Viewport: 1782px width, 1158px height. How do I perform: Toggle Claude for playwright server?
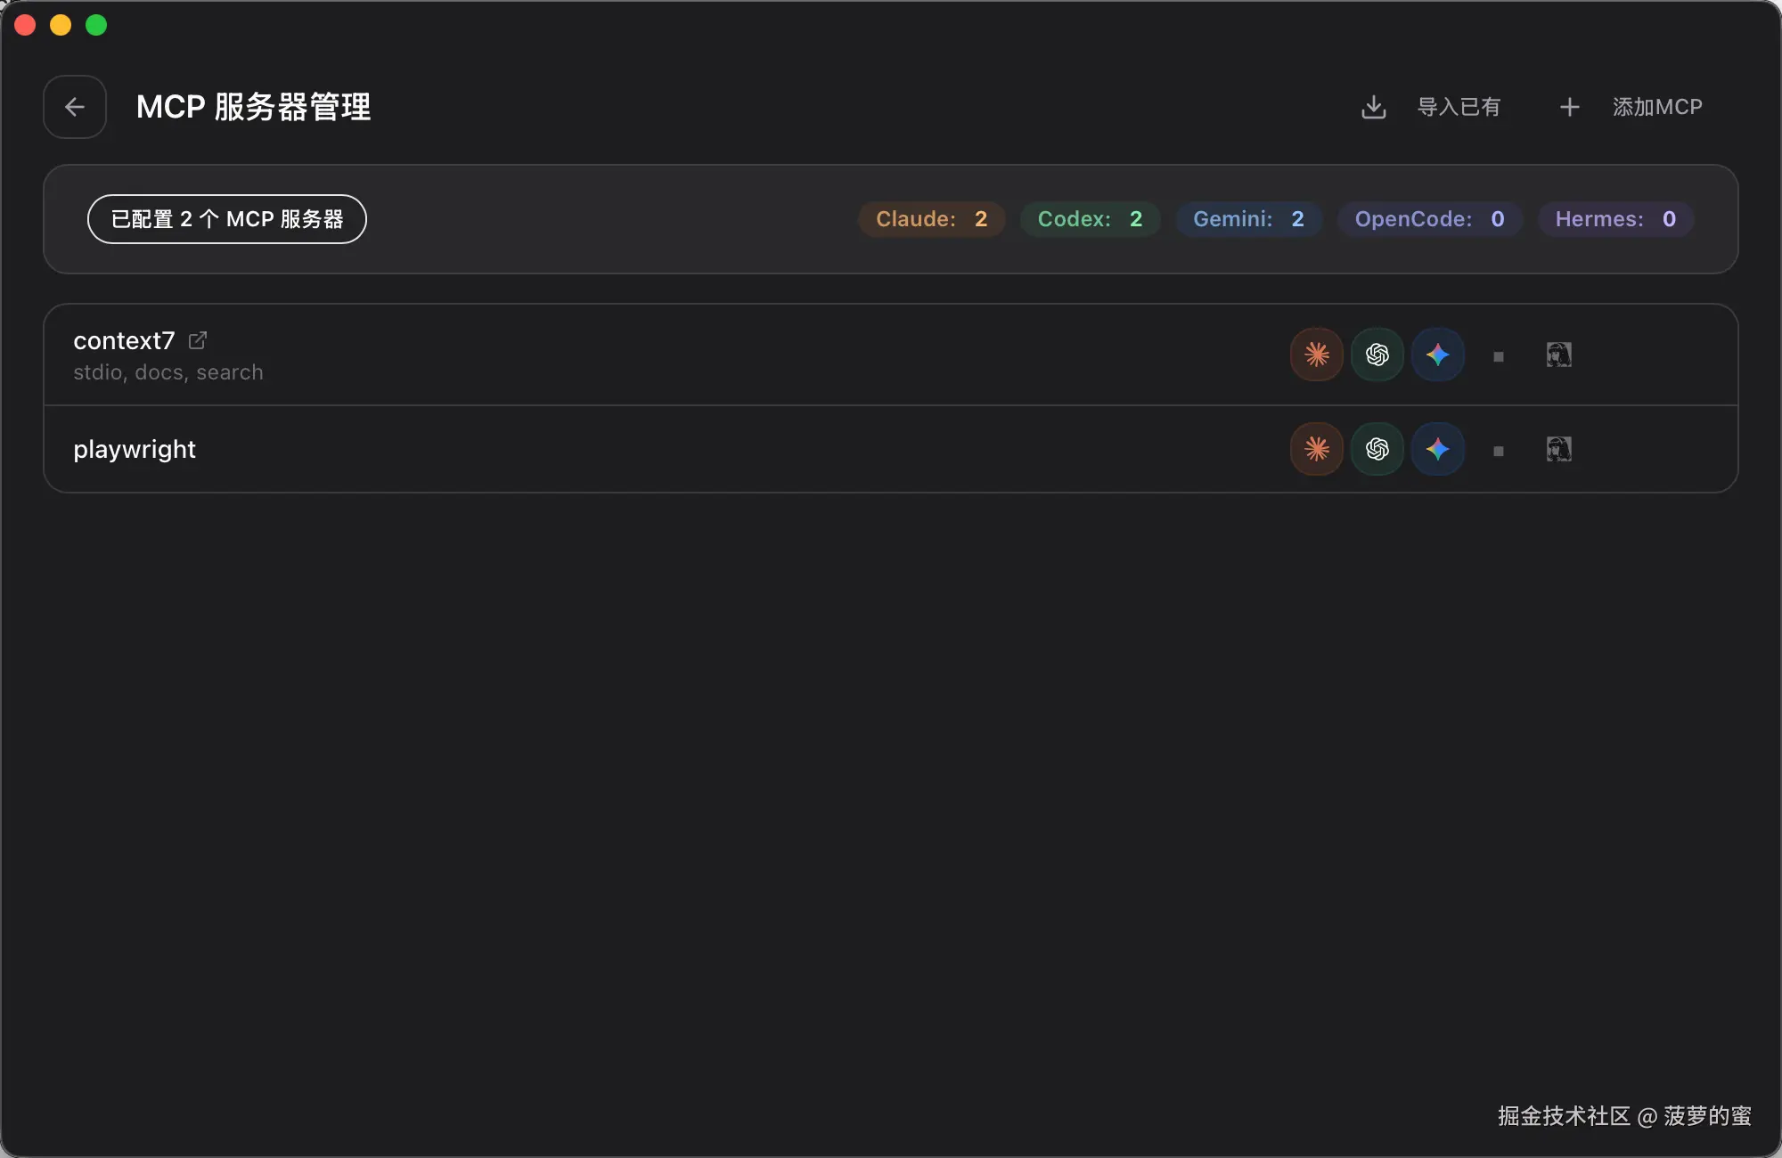click(x=1316, y=449)
